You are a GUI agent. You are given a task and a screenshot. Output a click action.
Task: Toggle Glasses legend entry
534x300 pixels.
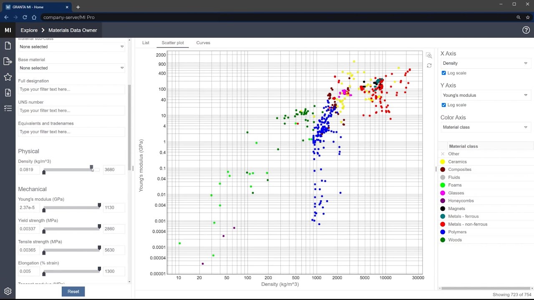click(x=456, y=193)
